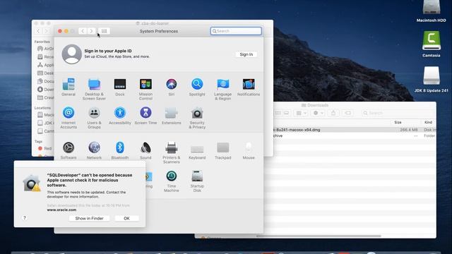This screenshot has width=452, height=254.
Task: Open Spotlight preferences
Action: (197, 87)
